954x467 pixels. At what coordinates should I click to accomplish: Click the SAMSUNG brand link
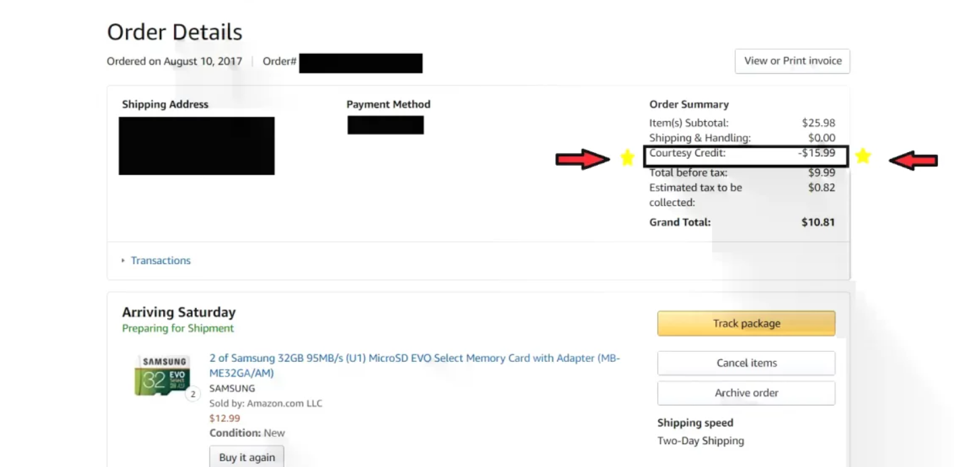click(x=232, y=388)
